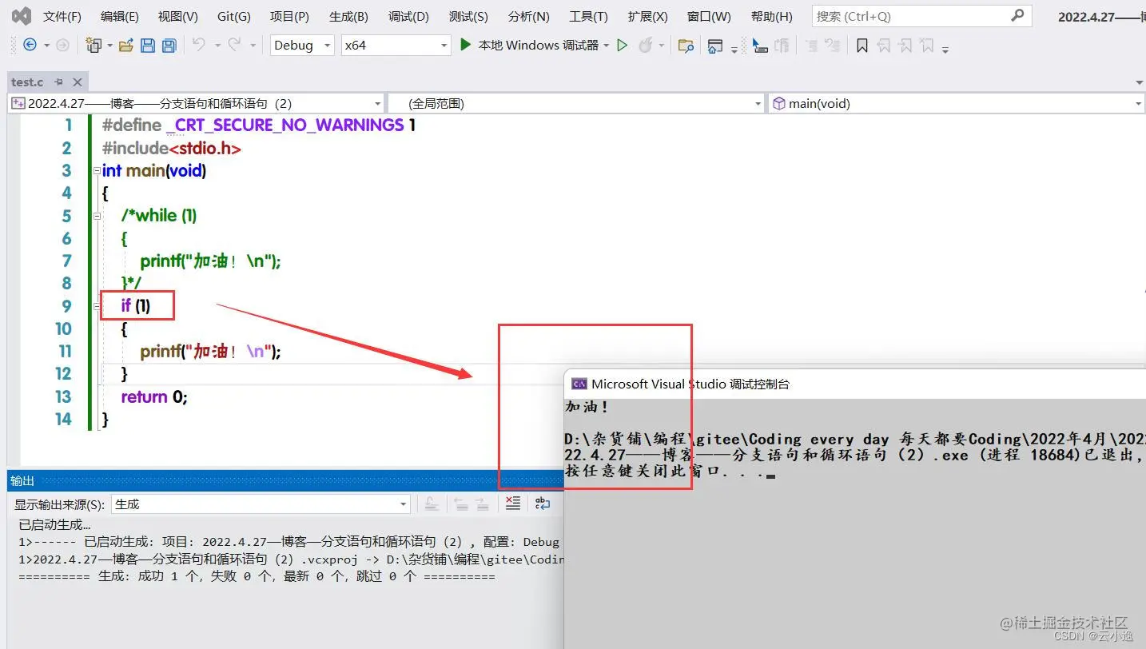Start without debugging using the hollow green triangle
1146x649 pixels.
[x=623, y=46]
